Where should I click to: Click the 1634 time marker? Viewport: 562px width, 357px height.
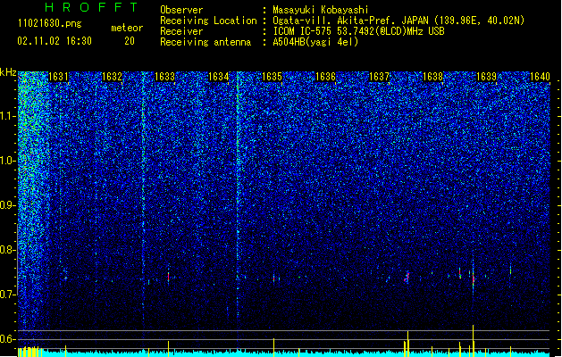[x=219, y=77]
